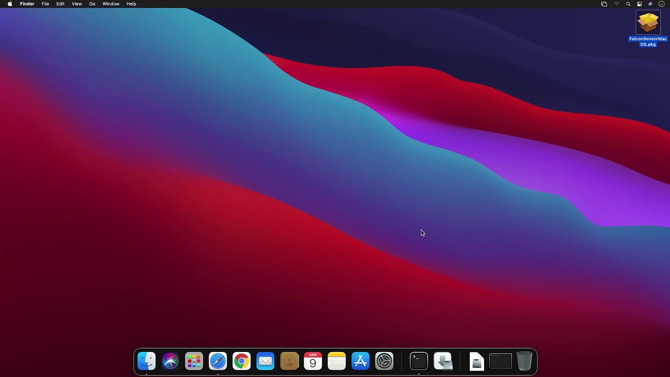The height and width of the screenshot is (377, 670).
Task: Open the disk image document in Dock
Action: pyautogui.click(x=477, y=361)
